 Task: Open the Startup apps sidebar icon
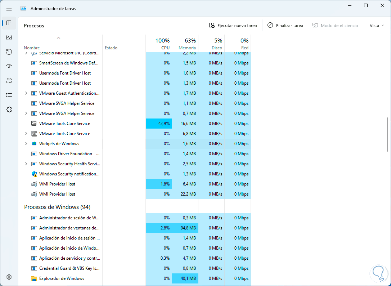click(9, 66)
